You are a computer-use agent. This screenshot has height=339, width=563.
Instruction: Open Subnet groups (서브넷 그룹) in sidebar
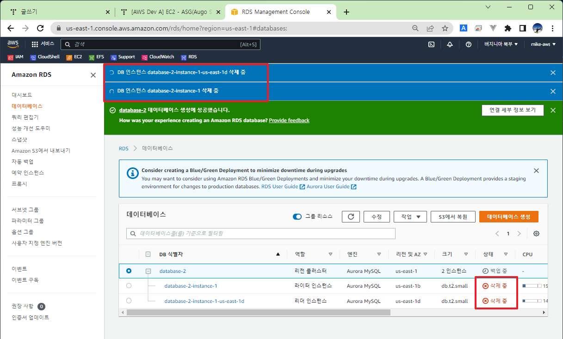coord(25,210)
